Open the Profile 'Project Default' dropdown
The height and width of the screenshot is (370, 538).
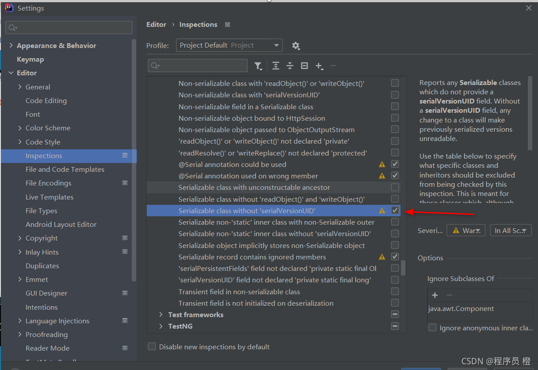coord(229,45)
